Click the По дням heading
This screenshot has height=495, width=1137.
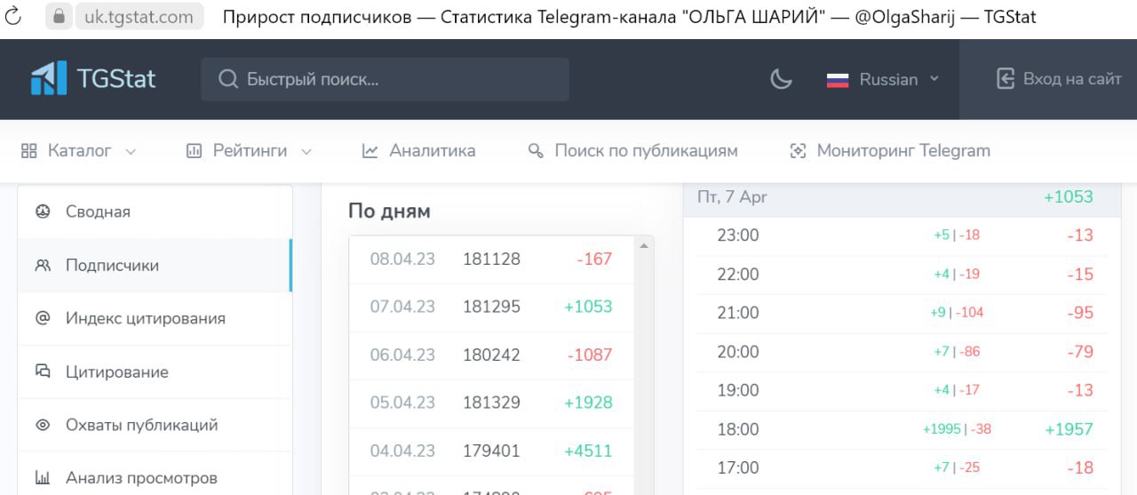(389, 212)
